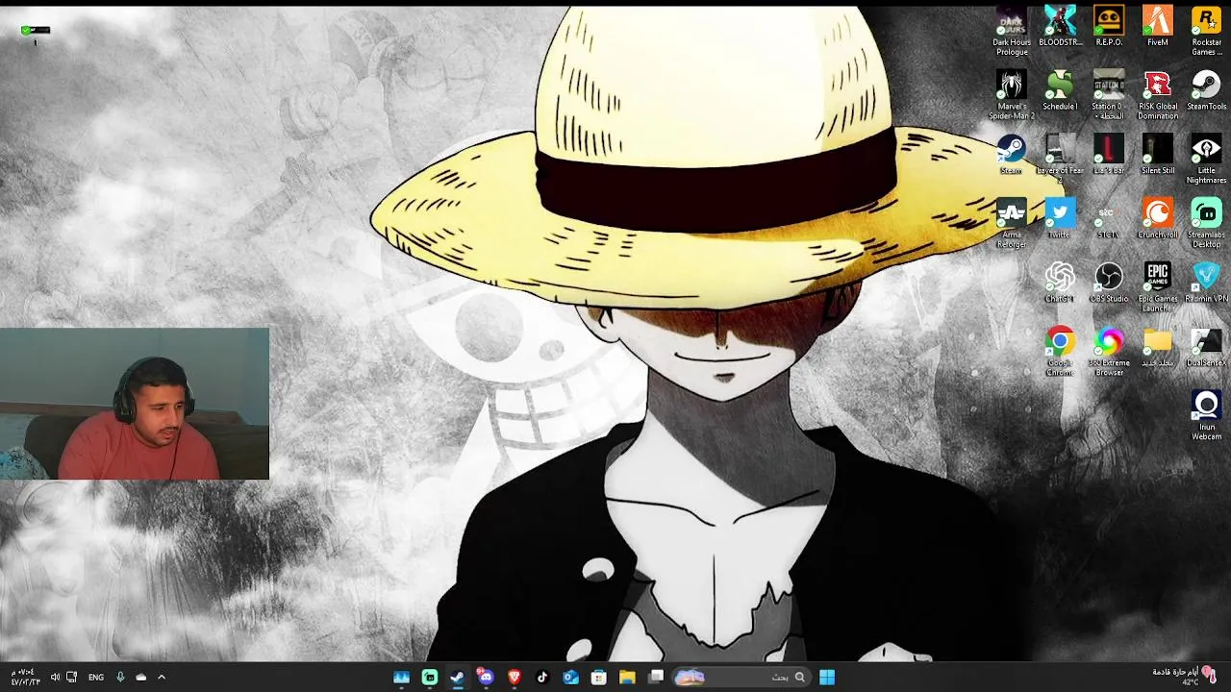The height and width of the screenshot is (692, 1231).
Task: Open Outlook from the taskbar
Action: click(x=570, y=677)
